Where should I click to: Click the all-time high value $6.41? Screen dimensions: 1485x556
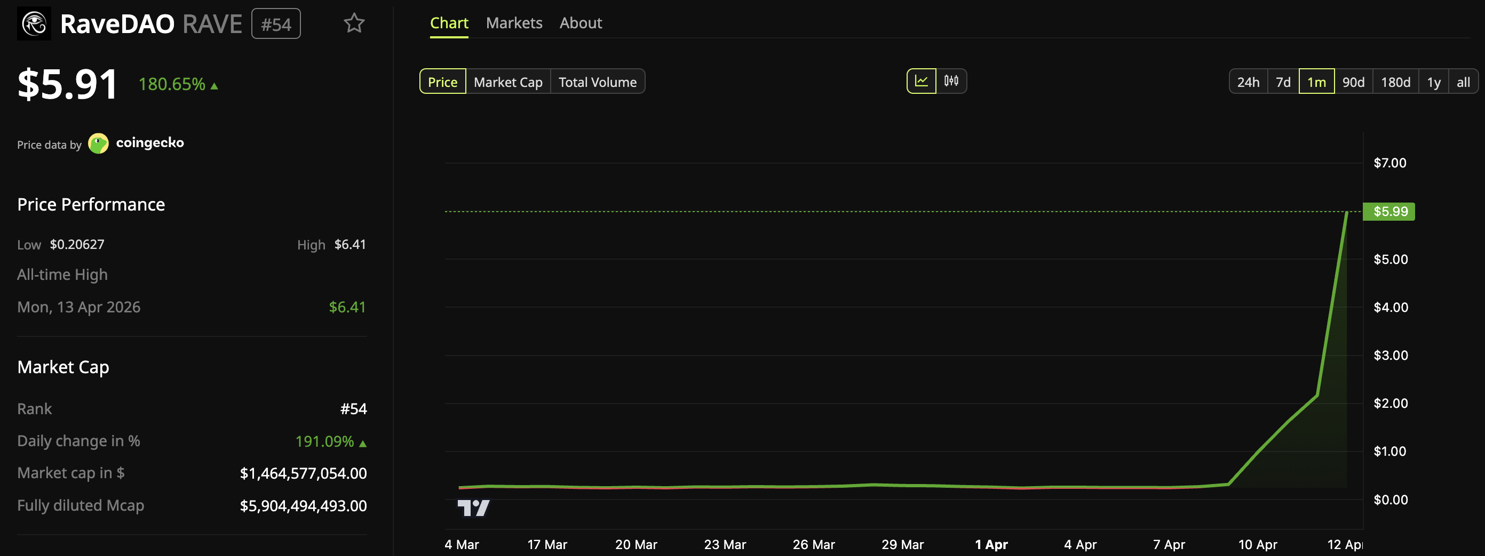(347, 307)
